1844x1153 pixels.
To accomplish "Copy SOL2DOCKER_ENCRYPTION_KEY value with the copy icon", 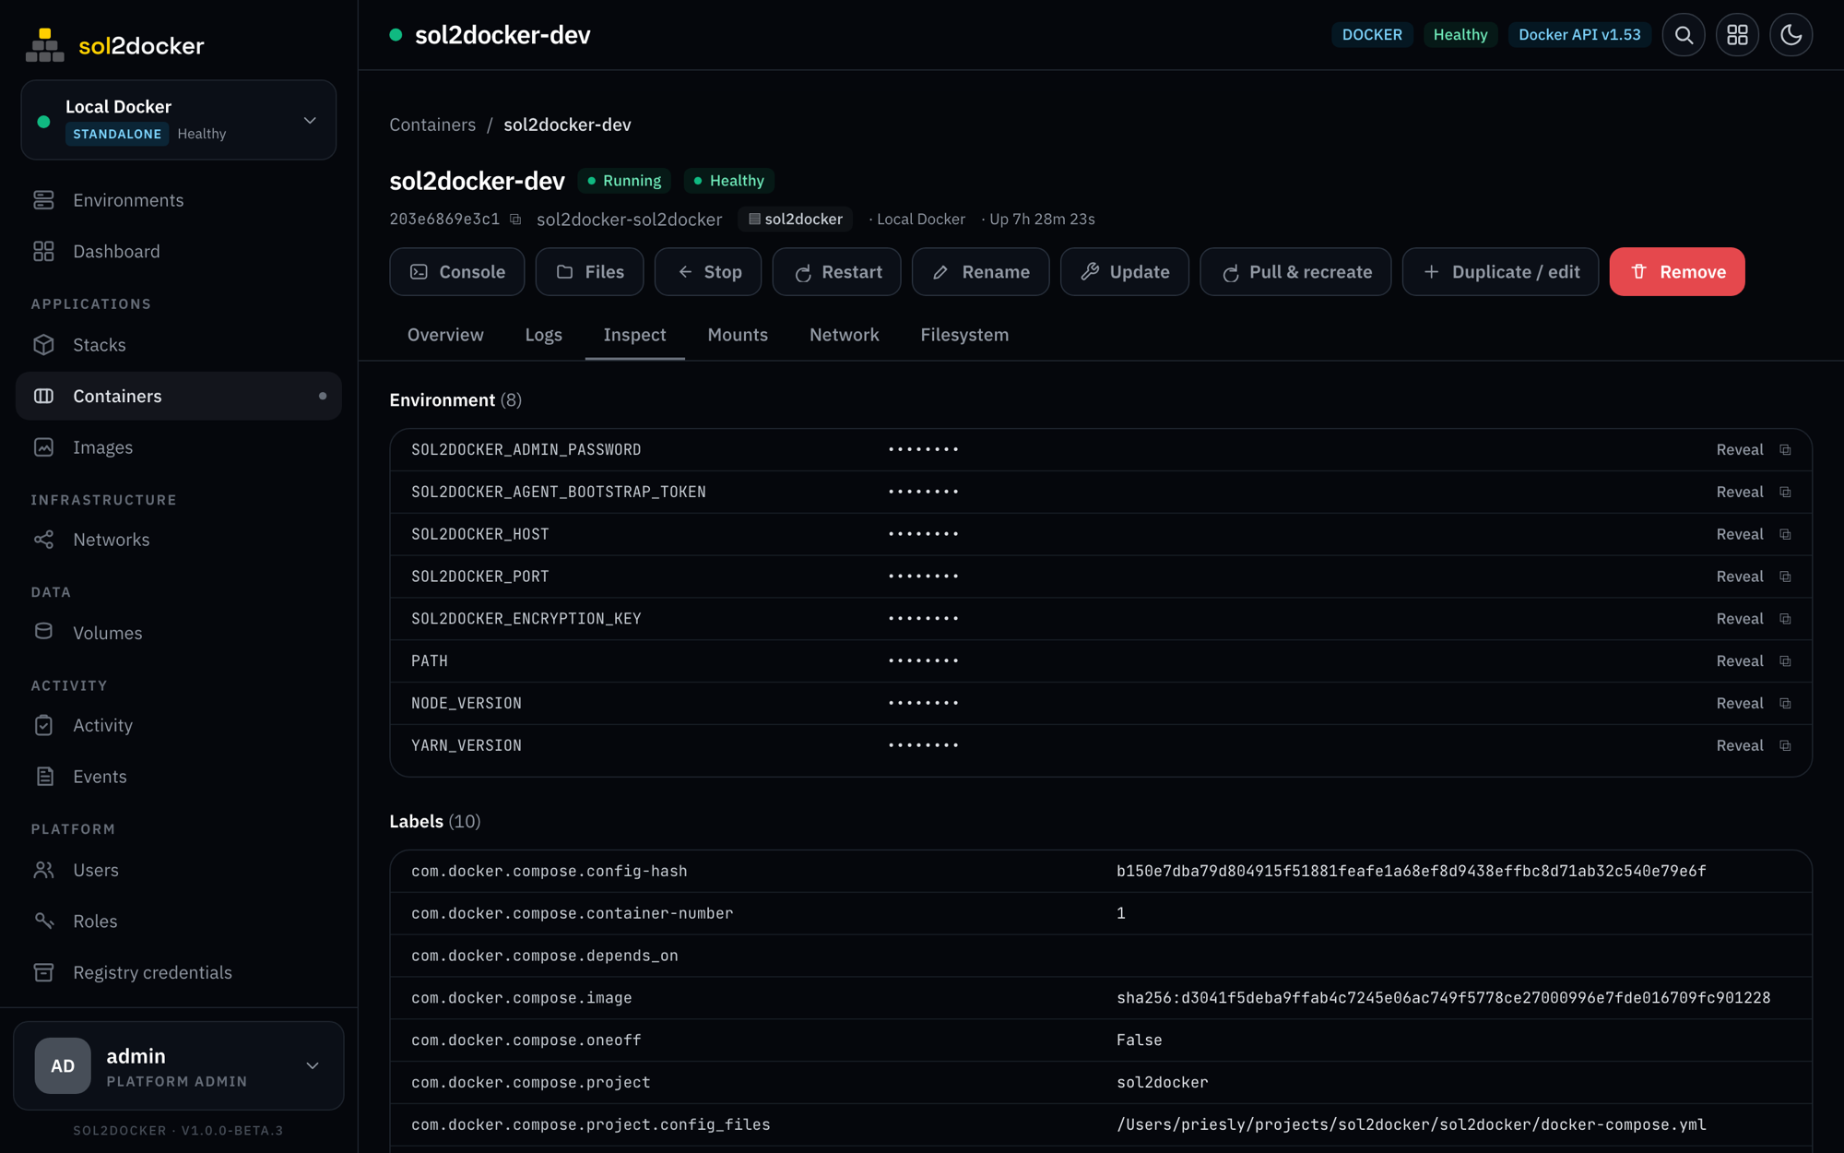I will (1785, 619).
